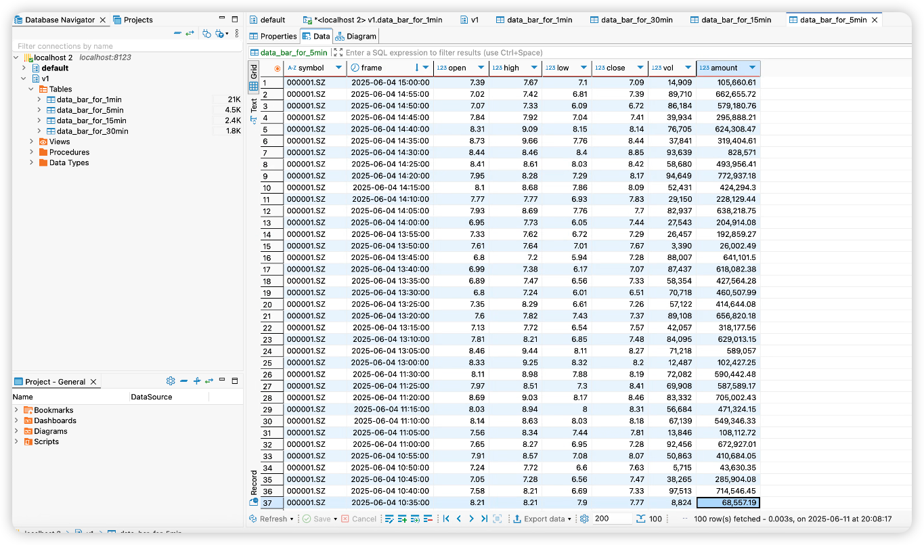Click Link with editor in Database Navigator toolbar
Viewport: 924px width, 545px height.
click(190, 33)
